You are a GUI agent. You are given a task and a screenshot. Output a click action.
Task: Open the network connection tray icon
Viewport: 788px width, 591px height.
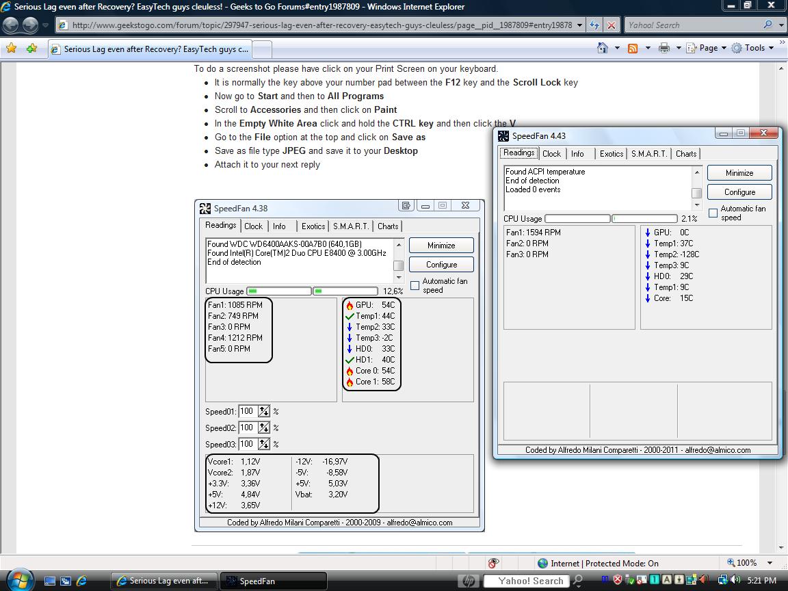pos(722,580)
